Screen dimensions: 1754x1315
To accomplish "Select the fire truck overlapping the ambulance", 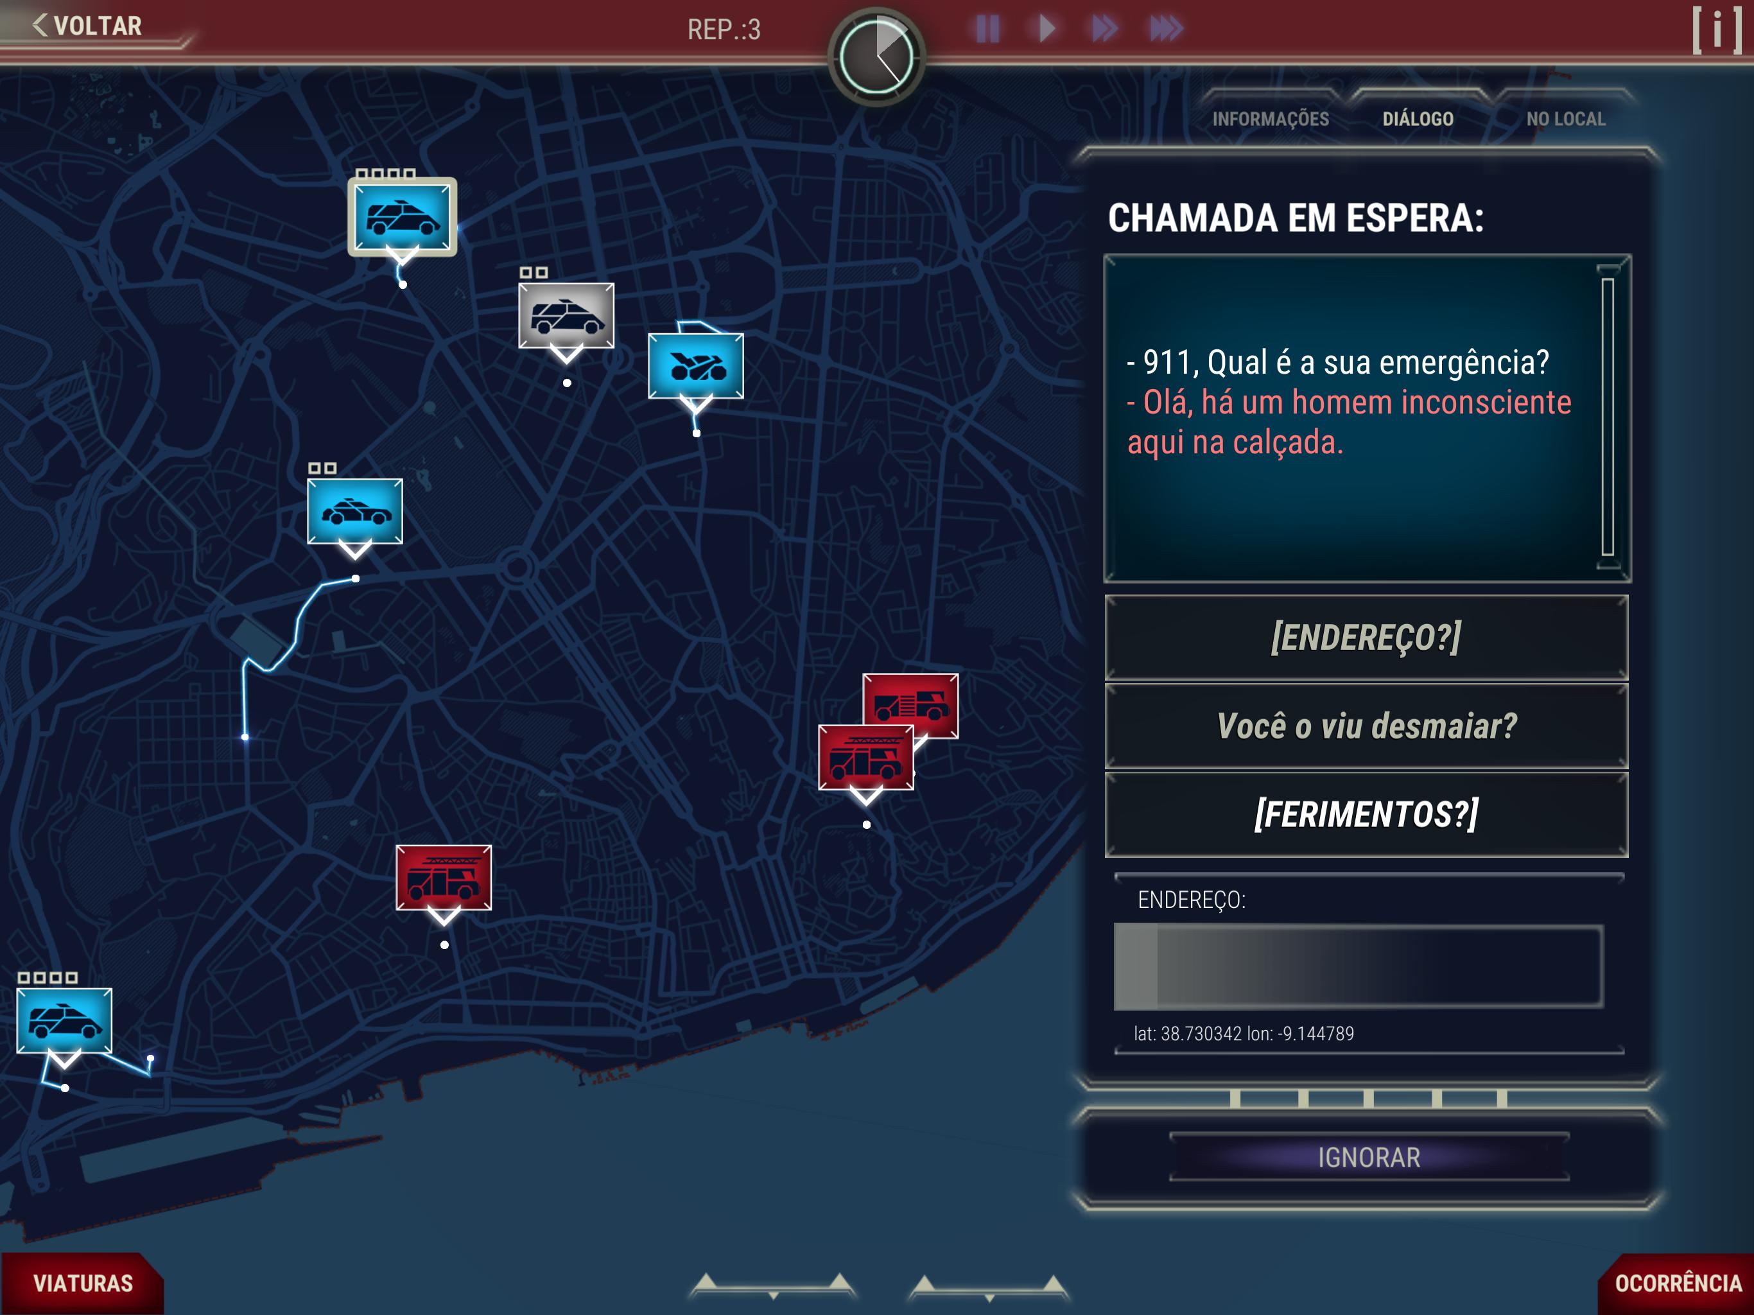I will point(866,758).
